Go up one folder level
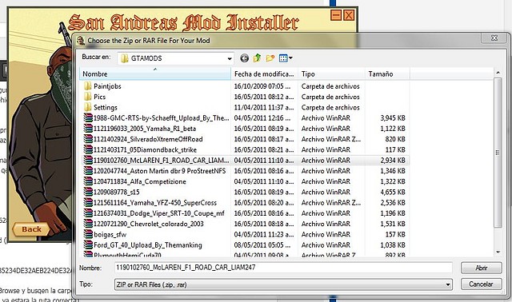 257,58
